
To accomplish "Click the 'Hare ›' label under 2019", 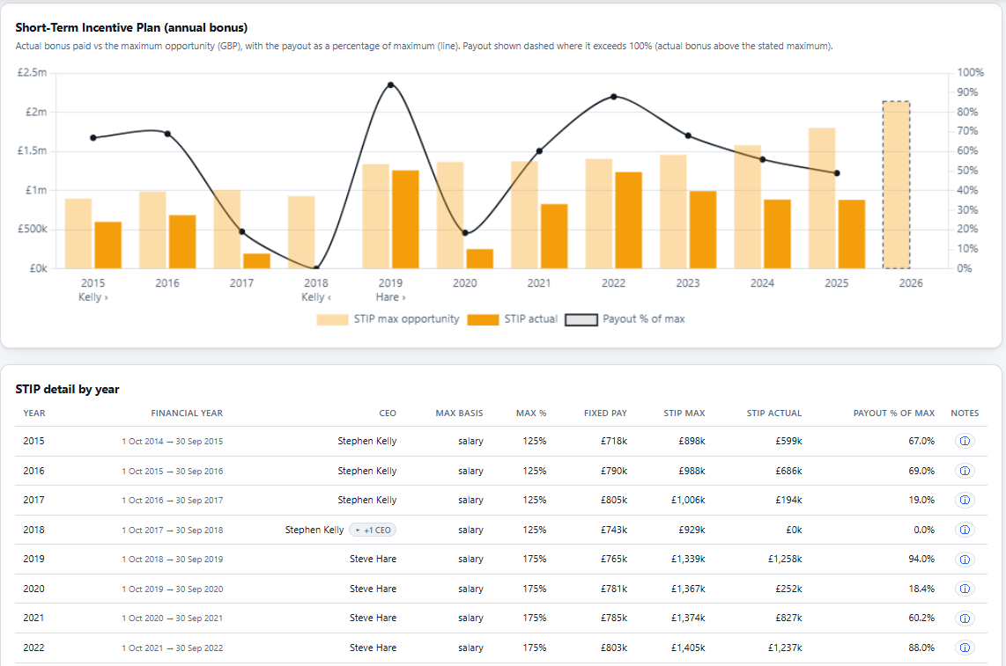I will (391, 296).
